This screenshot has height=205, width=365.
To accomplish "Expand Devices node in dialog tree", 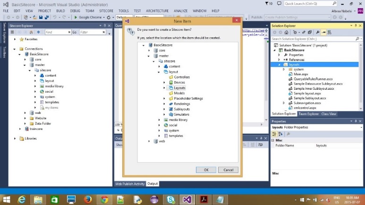I will coord(164,83).
